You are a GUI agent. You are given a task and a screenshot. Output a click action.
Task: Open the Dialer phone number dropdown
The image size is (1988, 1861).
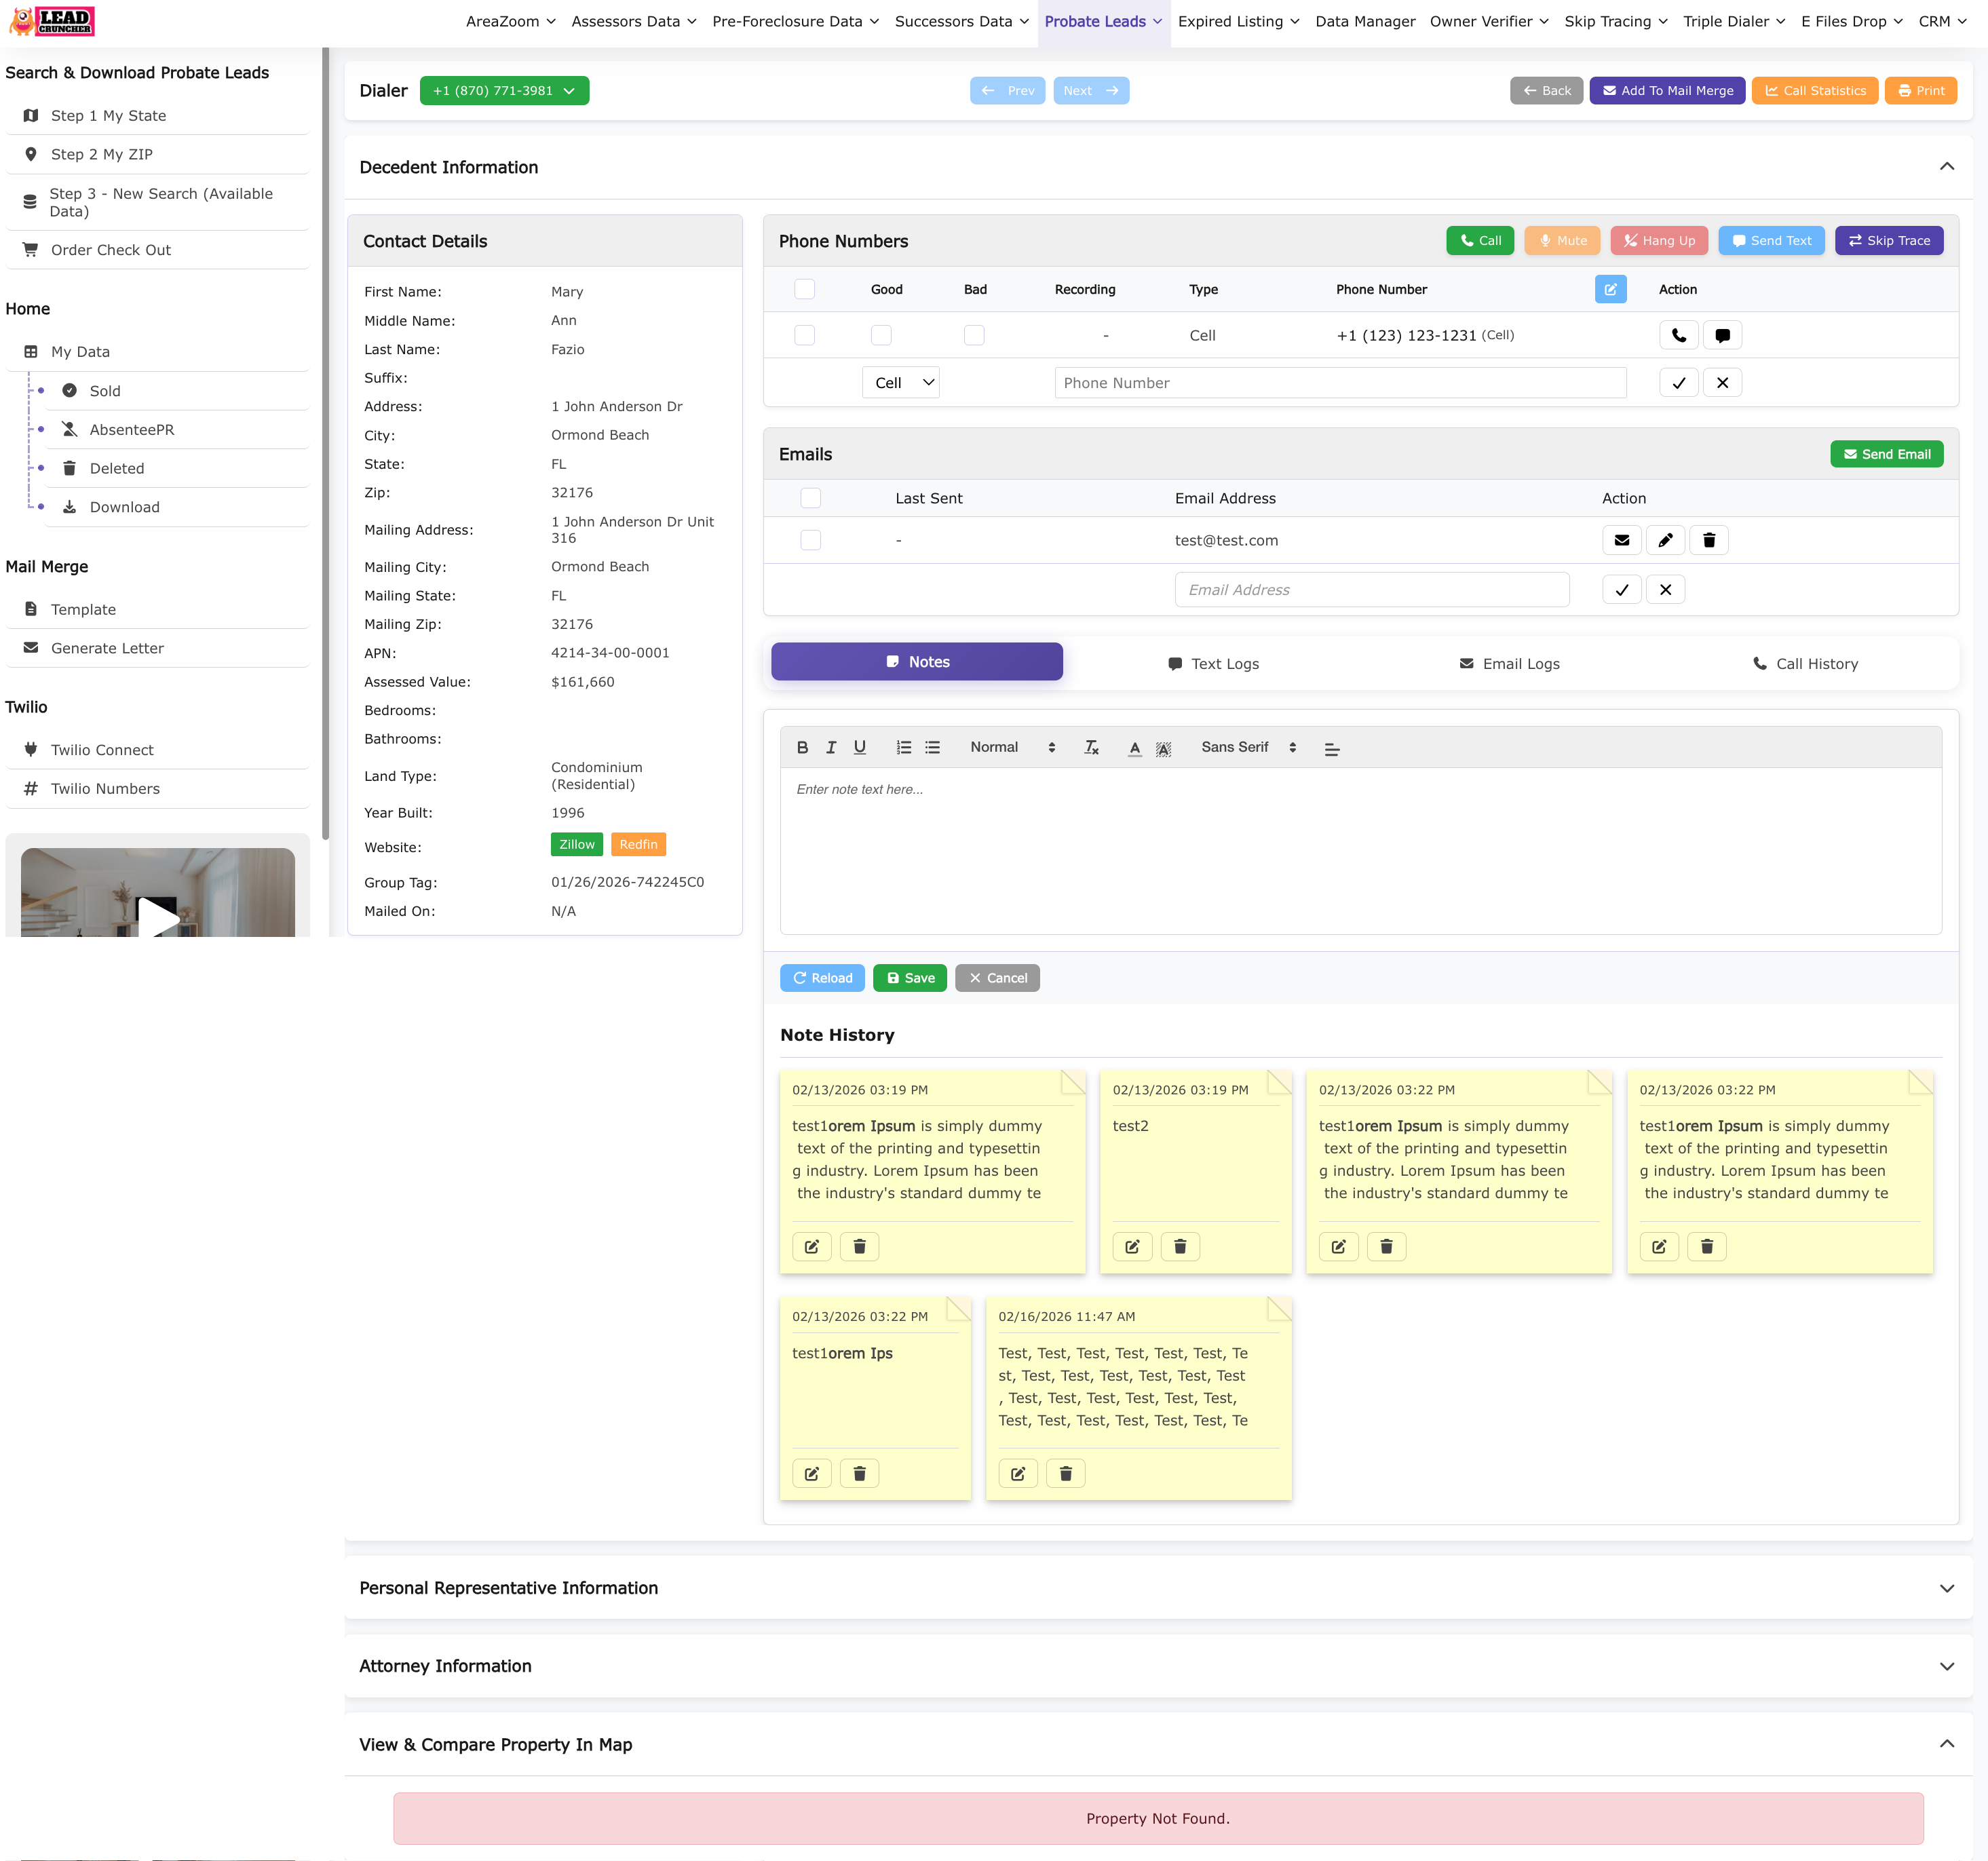click(504, 90)
